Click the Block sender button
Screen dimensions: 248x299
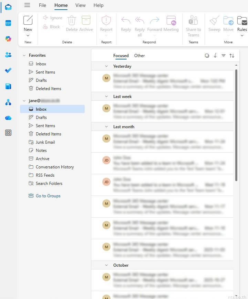(x=52, y=27)
